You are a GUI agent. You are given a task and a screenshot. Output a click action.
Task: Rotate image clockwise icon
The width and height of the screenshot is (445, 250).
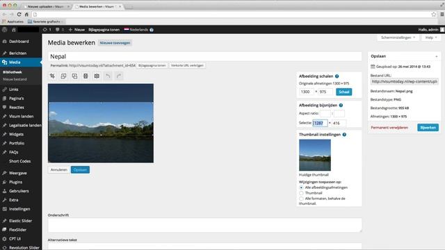coord(74,76)
